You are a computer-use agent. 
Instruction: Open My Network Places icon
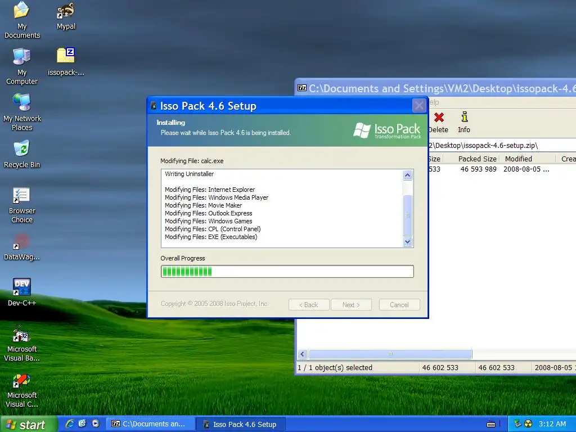point(22,112)
